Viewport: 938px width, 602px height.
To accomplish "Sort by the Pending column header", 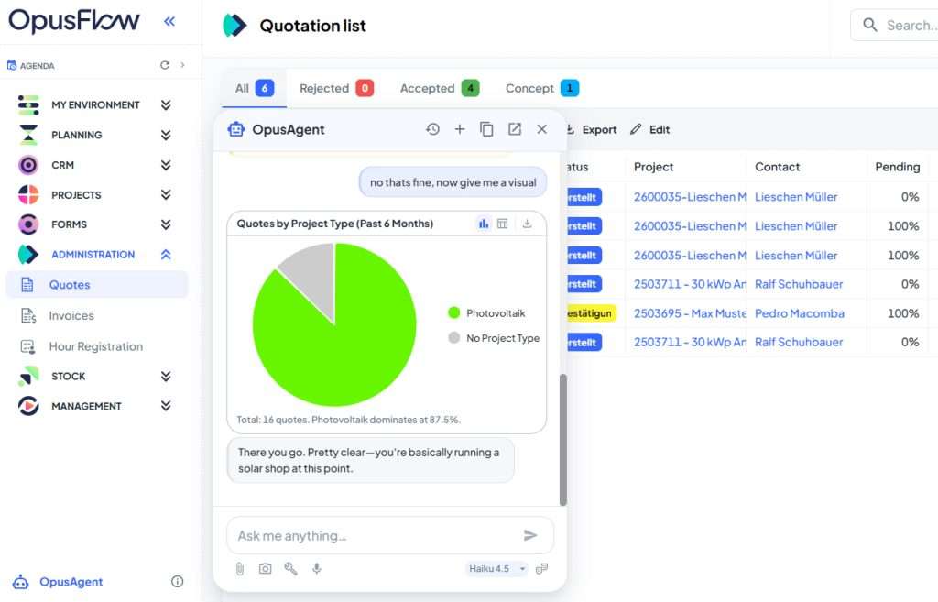I will click(x=898, y=167).
